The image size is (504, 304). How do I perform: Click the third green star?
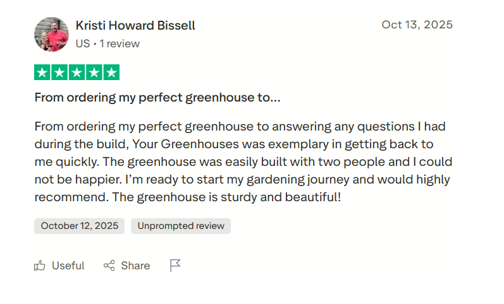coord(77,73)
